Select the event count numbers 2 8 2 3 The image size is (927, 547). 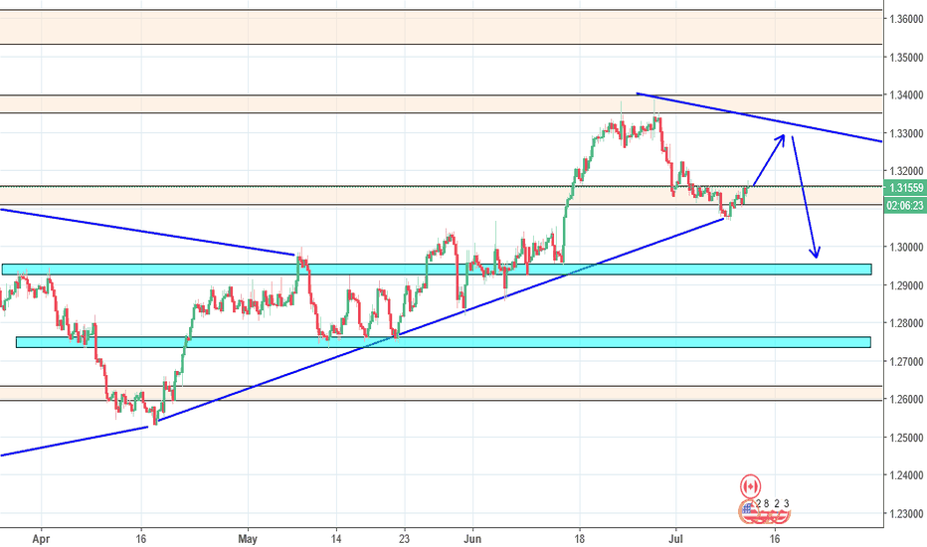pos(772,504)
